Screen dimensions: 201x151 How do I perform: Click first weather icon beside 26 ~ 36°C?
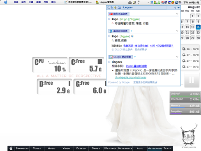(184, 49)
